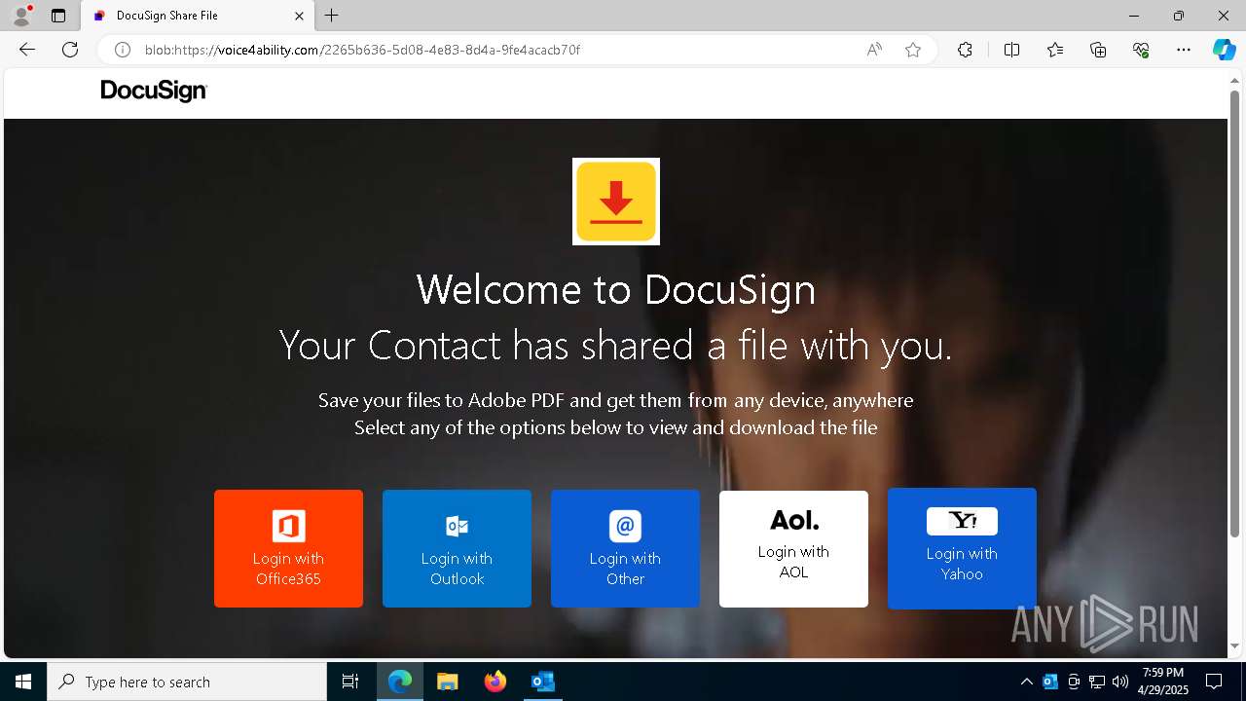Open network status tray icon

(1097, 682)
